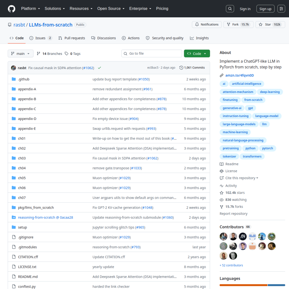Expand Cite this repository dropdown
Screen dimensions: 289x289
point(239,178)
